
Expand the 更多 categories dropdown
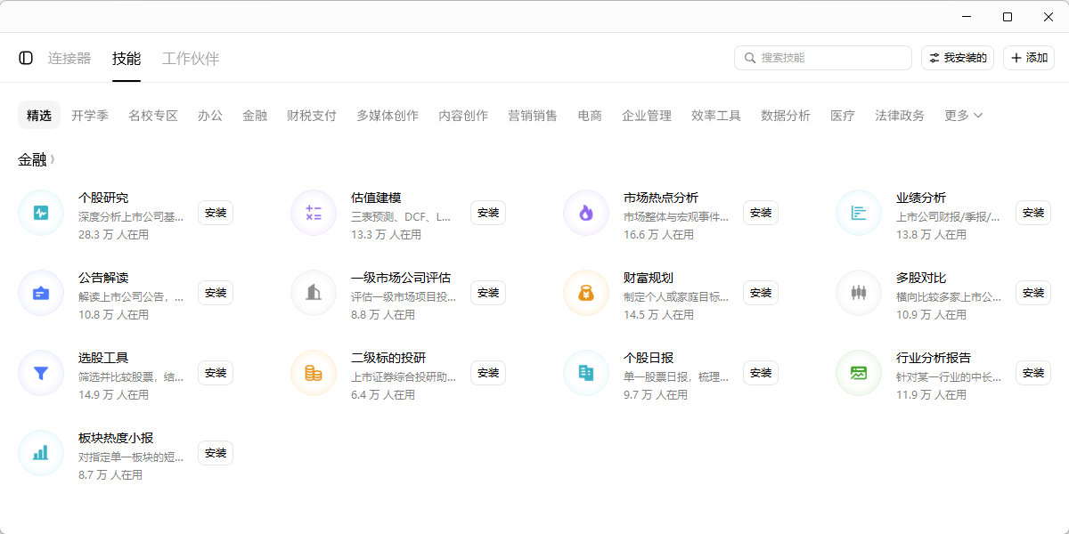[x=964, y=116]
